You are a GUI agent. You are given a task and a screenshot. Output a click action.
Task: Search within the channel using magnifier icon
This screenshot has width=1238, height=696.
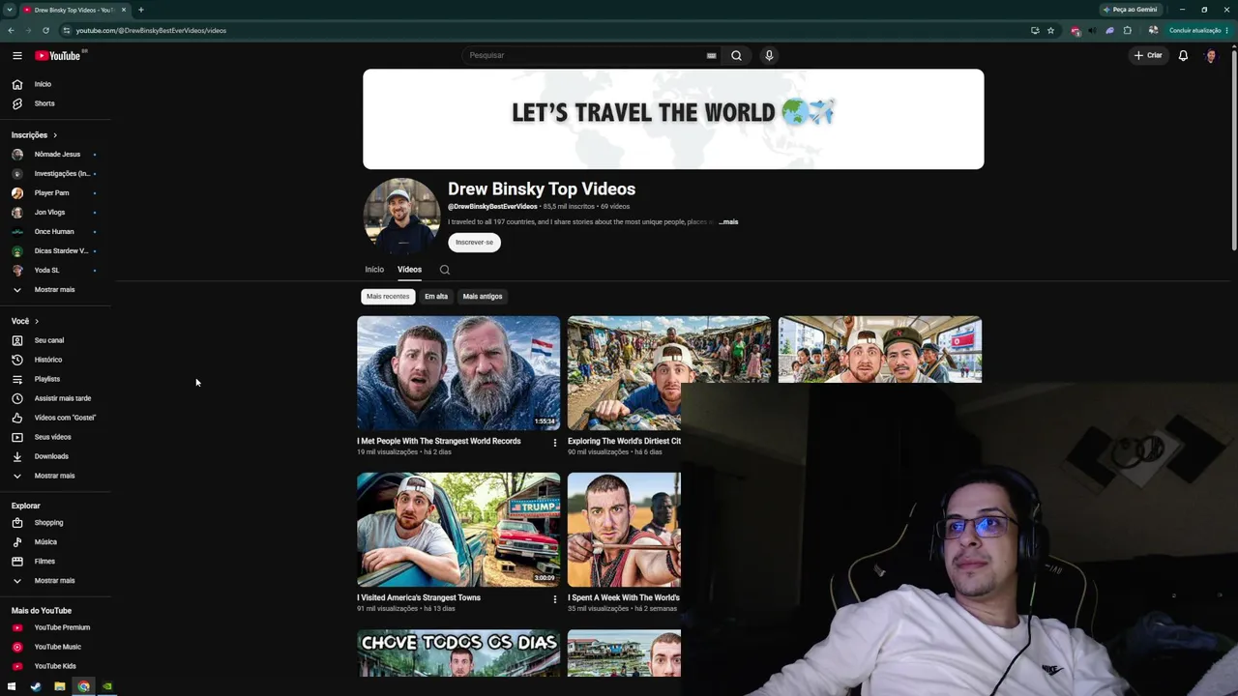coord(445,270)
